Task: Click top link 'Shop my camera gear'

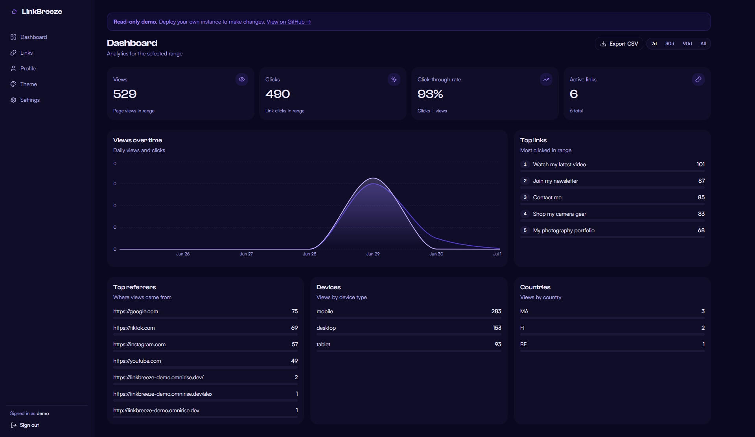Action: coord(559,214)
